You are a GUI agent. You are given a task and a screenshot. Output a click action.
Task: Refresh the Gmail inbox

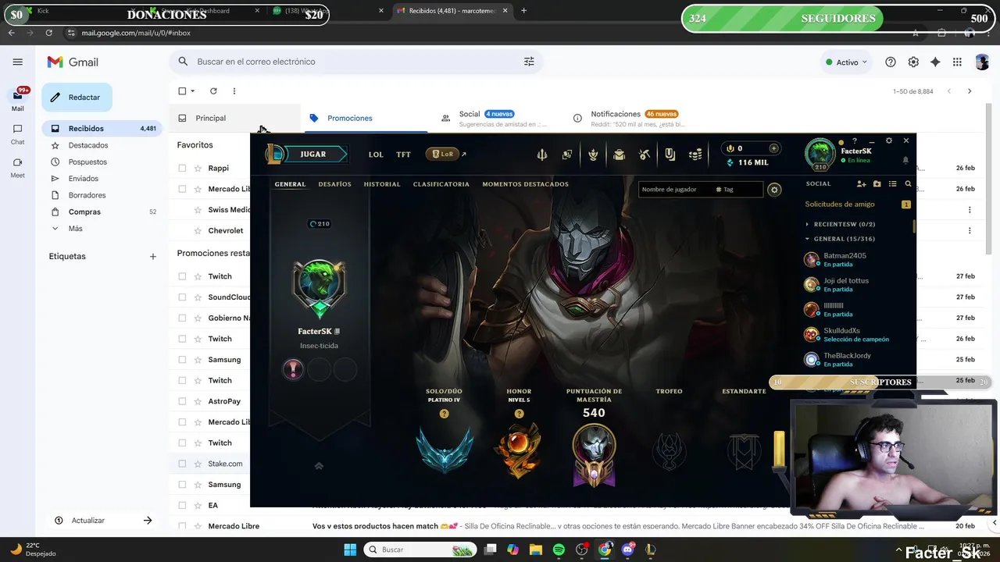213,91
